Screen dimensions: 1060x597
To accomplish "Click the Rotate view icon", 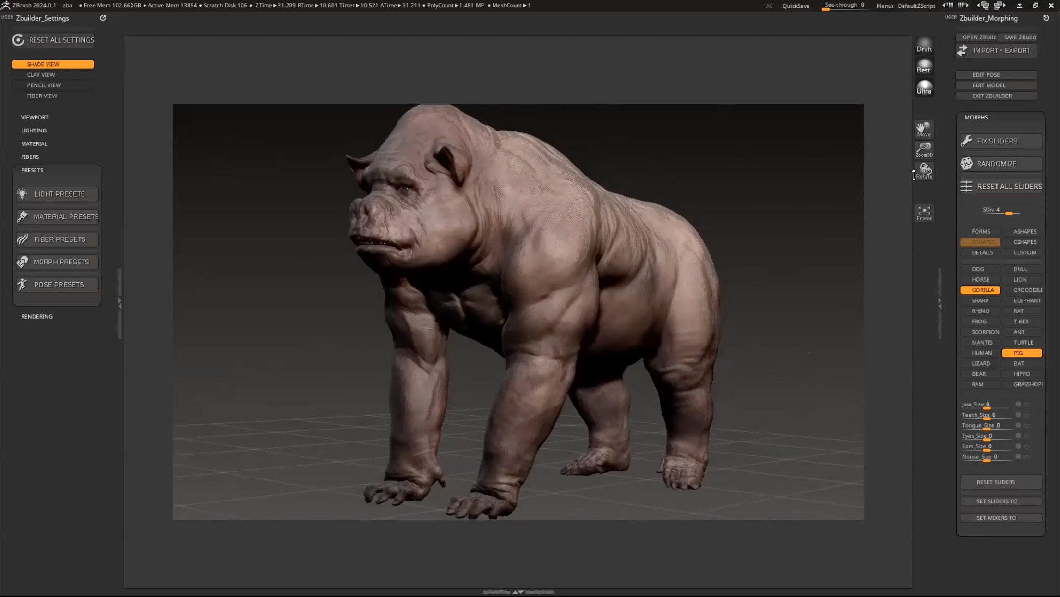I will coord(924,170).
